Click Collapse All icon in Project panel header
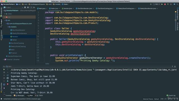 (28, 7)
